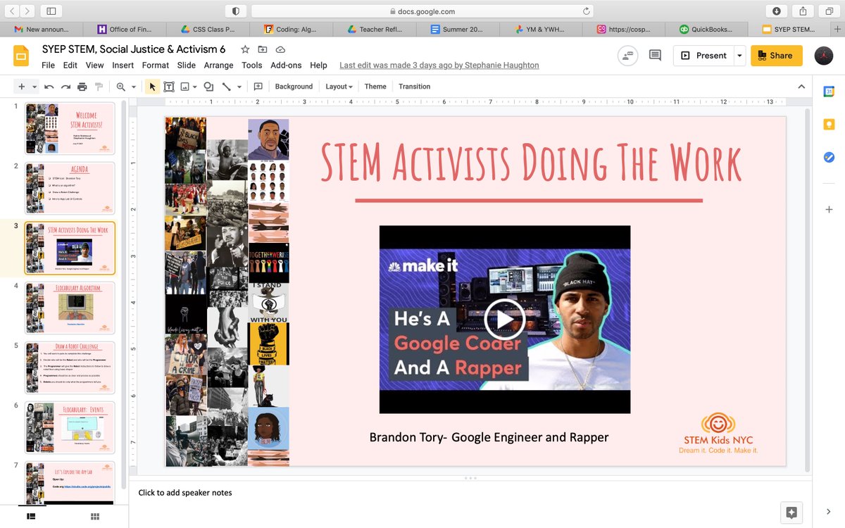Open the zoom level dropdown arrow
Image resolution: width=845 pixels, height=528 pixels.
point(133,87)
